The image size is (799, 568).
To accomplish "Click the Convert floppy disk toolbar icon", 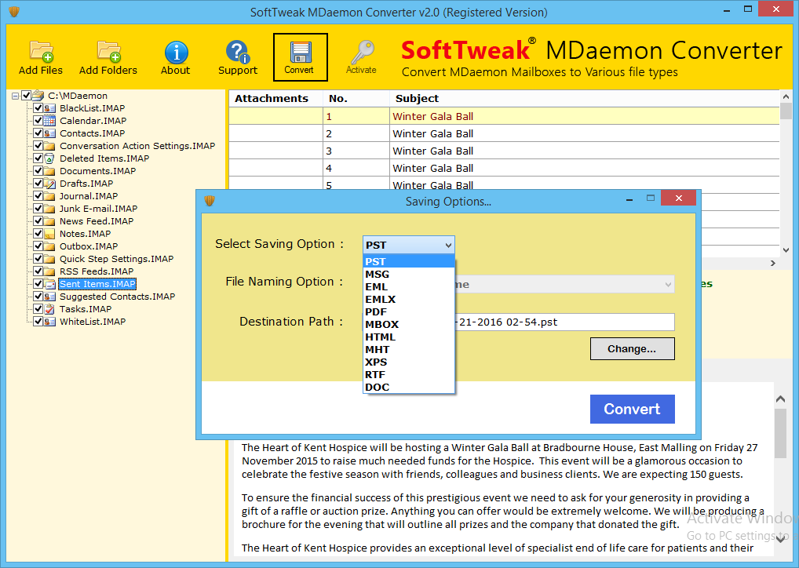I will [x=300, y=53].
